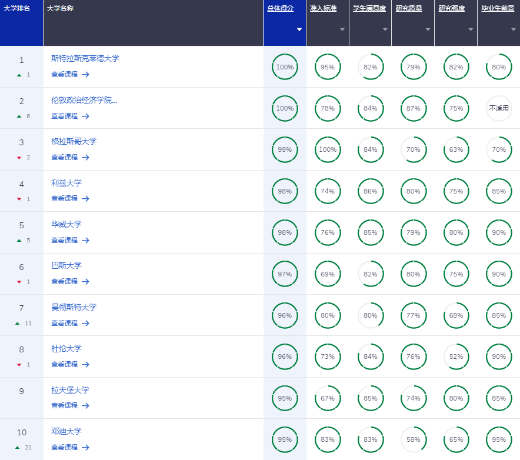Viewport: 520px width, 460px height.
Task: Click 67% 准入标准 value for 拉夫堡大学
Action: pos(328,398)
